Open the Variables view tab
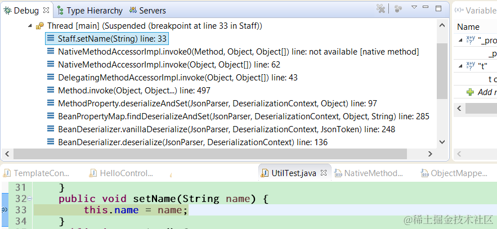Image resolution: width=497 pixels, height=229 pixels. 476,11
